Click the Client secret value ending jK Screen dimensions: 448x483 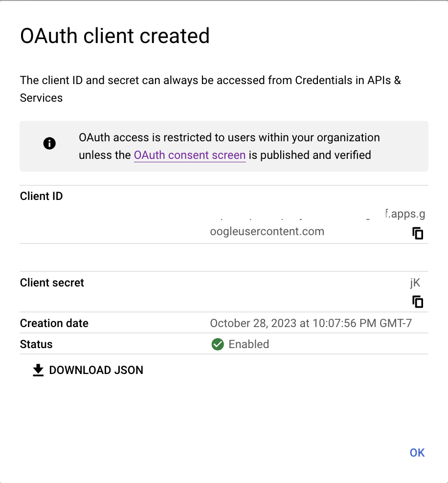click(x=415, y=283)
